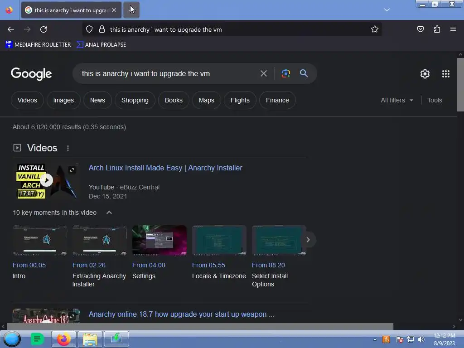Open the From 05:55 Locale & Timezone link
Viewport: 464px width, 348px height.
[208, 265]
